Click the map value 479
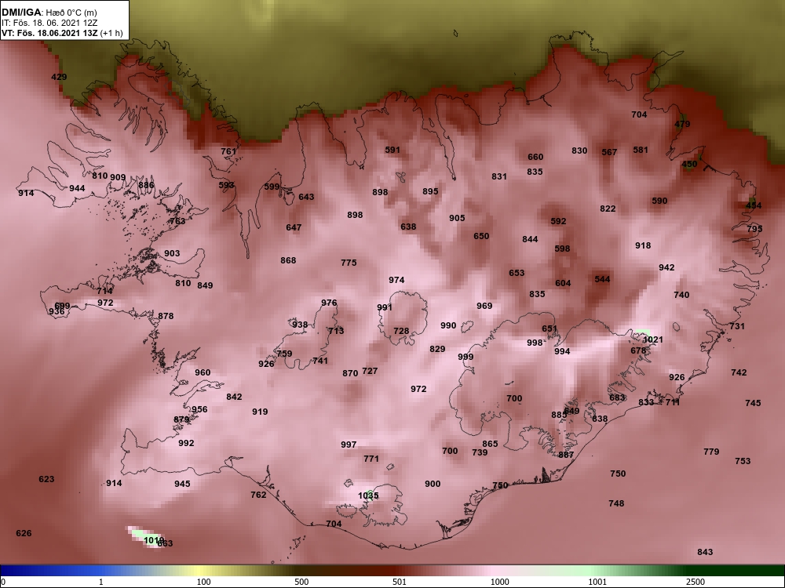The width and height of the screenshot is (785, 588). point(682,124)
